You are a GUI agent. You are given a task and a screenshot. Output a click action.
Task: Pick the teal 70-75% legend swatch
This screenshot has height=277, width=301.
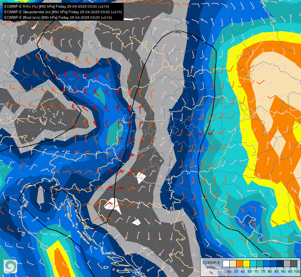(260, 263)
